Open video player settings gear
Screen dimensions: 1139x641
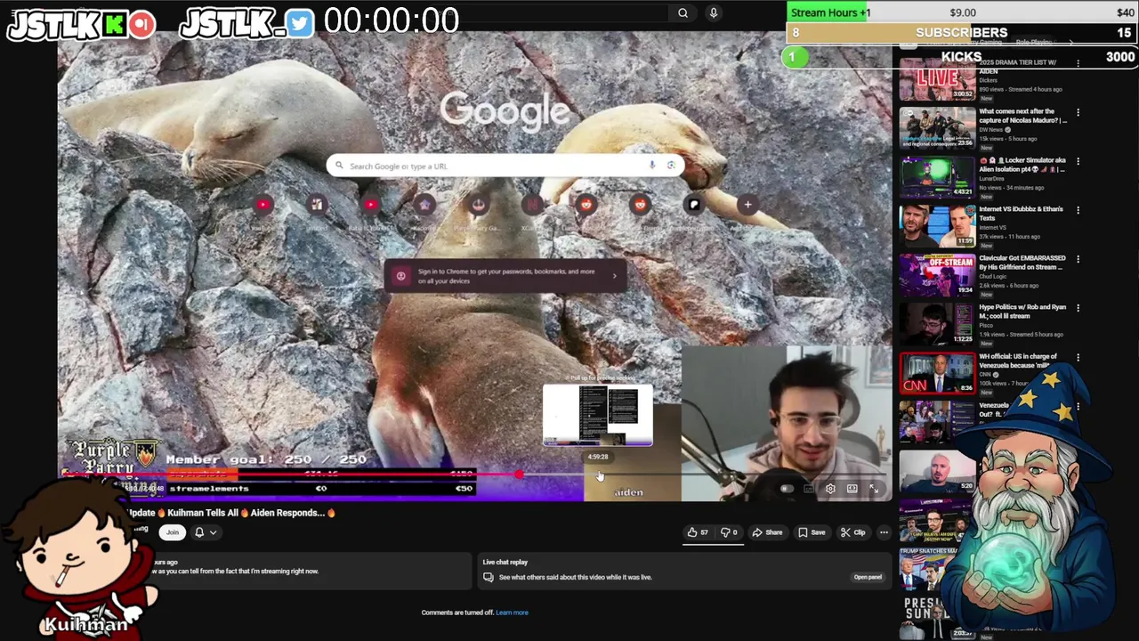point(830,489)
